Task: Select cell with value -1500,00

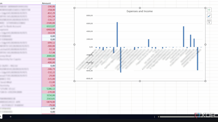Action: coord(49,23)
